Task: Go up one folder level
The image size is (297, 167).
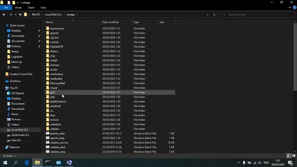Action: (x=20, y=14)
